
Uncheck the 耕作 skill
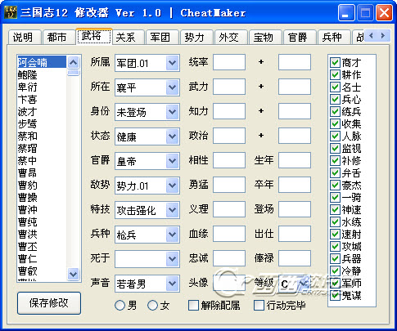click(x=335, y=74)
